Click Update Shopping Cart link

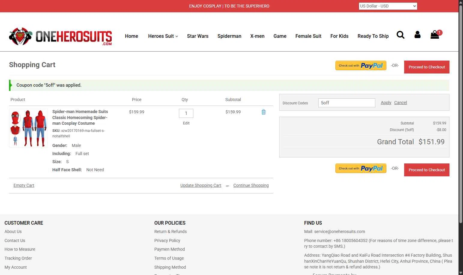[x=201, y=185]
